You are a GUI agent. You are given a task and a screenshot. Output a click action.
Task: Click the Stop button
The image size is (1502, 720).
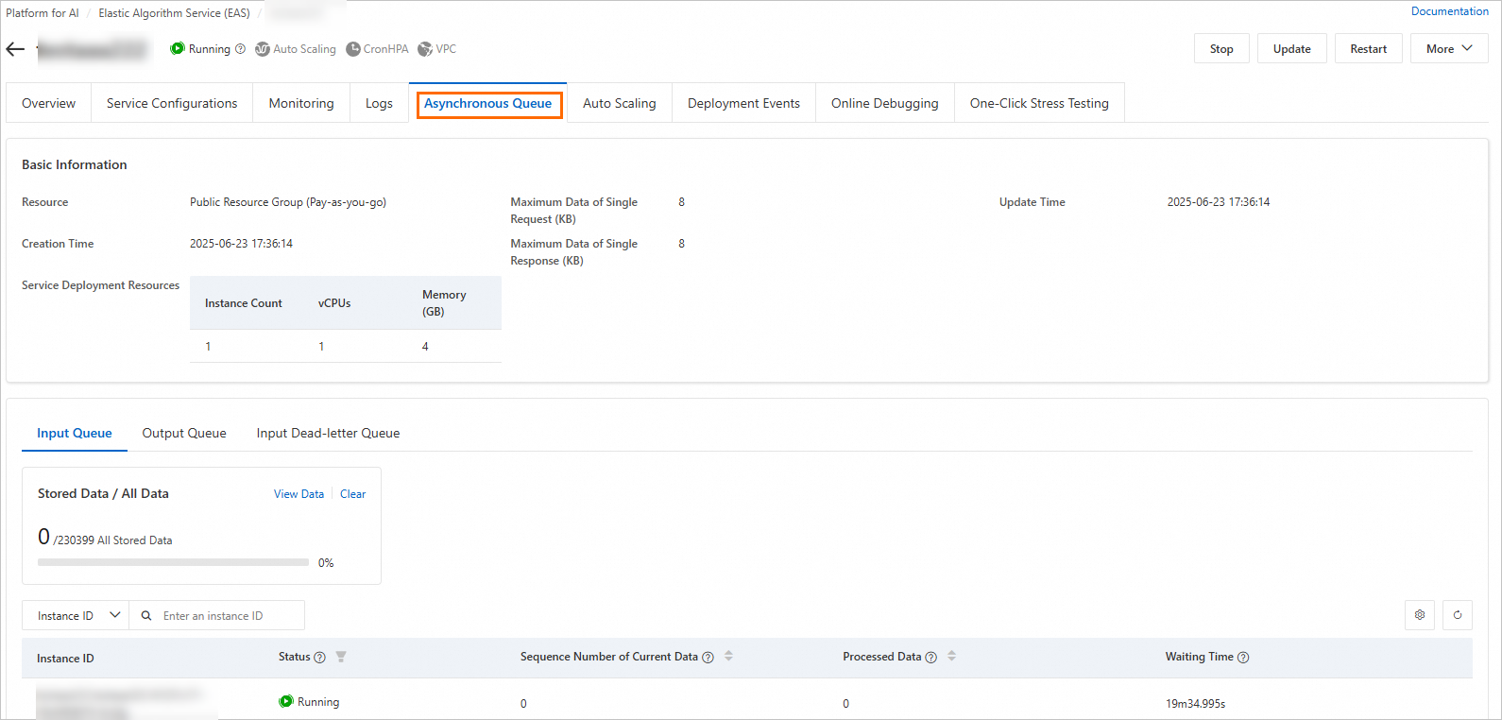(1221, 49)
